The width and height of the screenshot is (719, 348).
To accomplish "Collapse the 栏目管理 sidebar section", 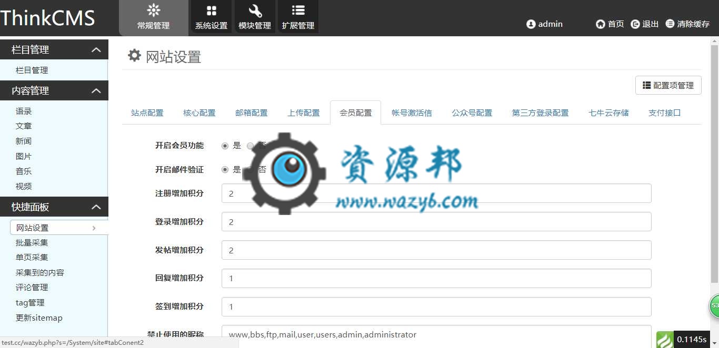I will tap(96, 50).
